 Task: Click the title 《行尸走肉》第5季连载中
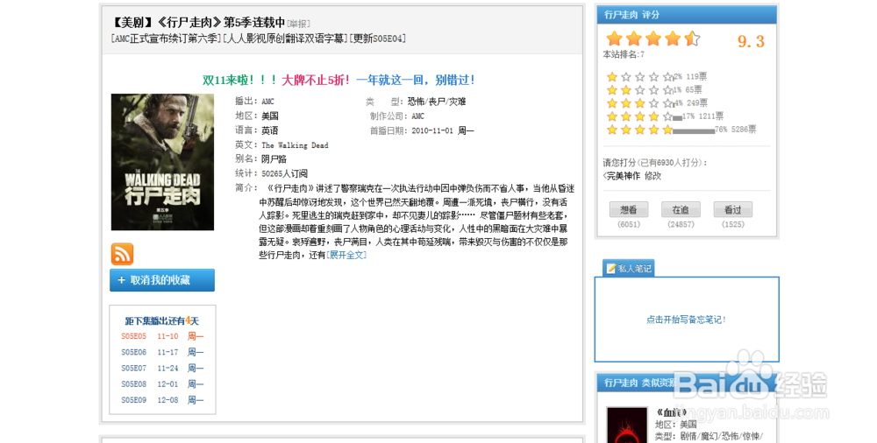click(x=221, y=23)
